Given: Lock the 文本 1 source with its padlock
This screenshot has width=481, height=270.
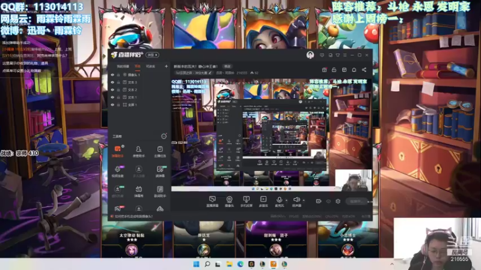Looking at the screenshot, I should (x=118, y=97).
